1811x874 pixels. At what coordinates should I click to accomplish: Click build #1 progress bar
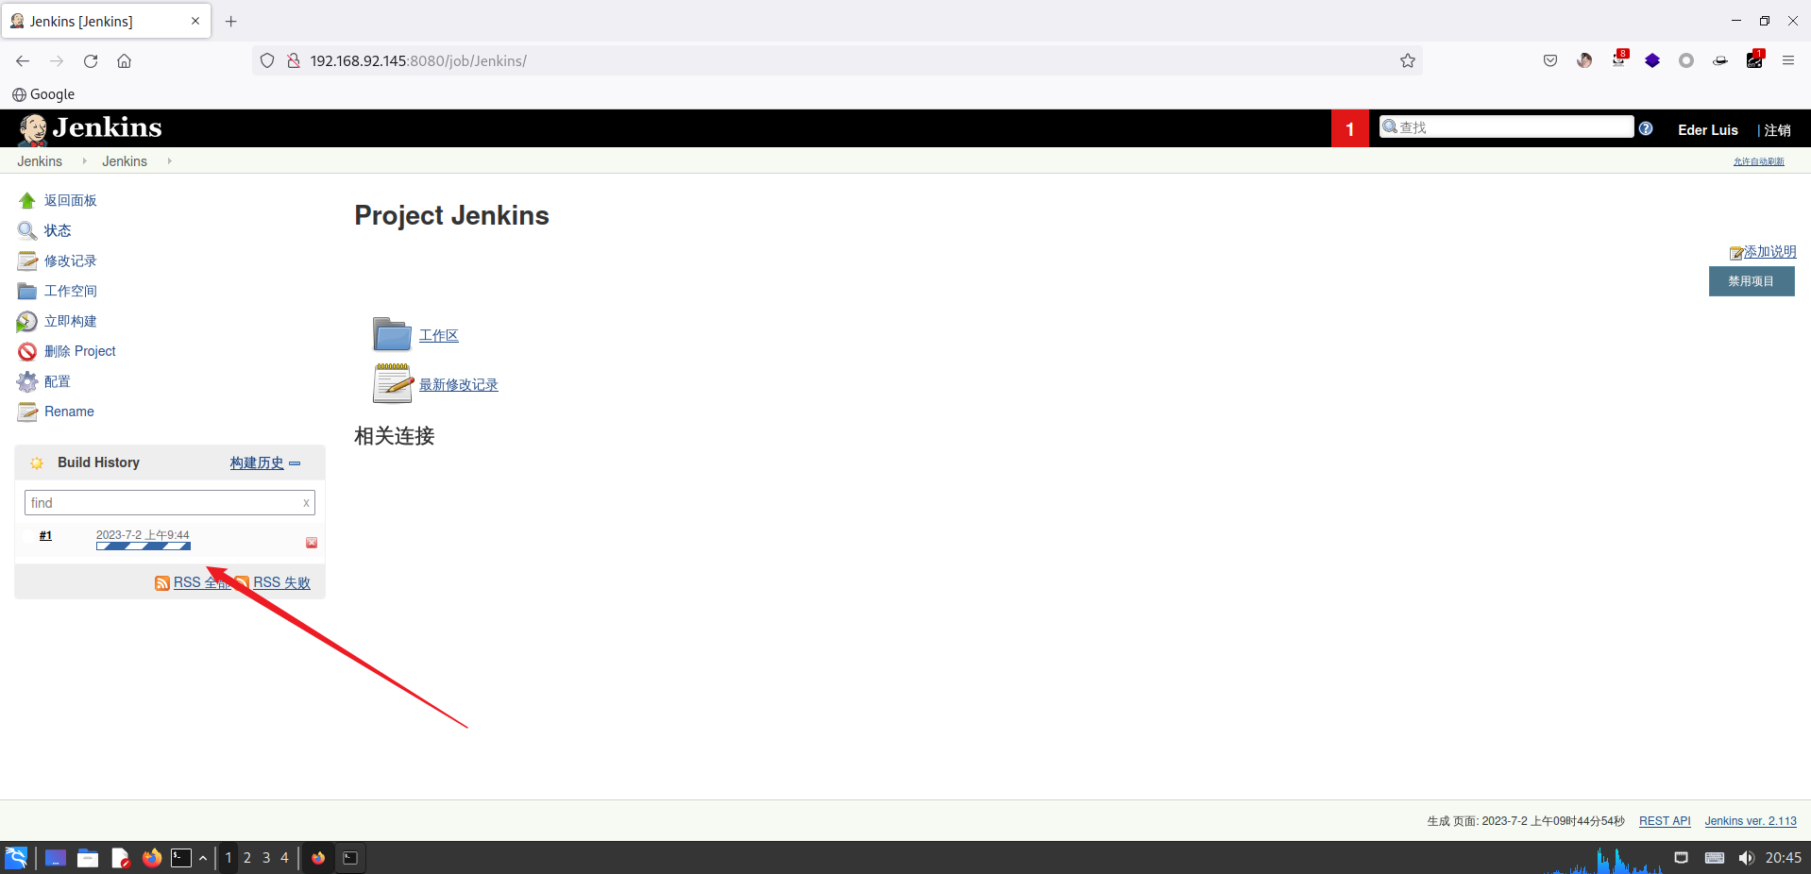pyautogui.click(x=144, y=546)
